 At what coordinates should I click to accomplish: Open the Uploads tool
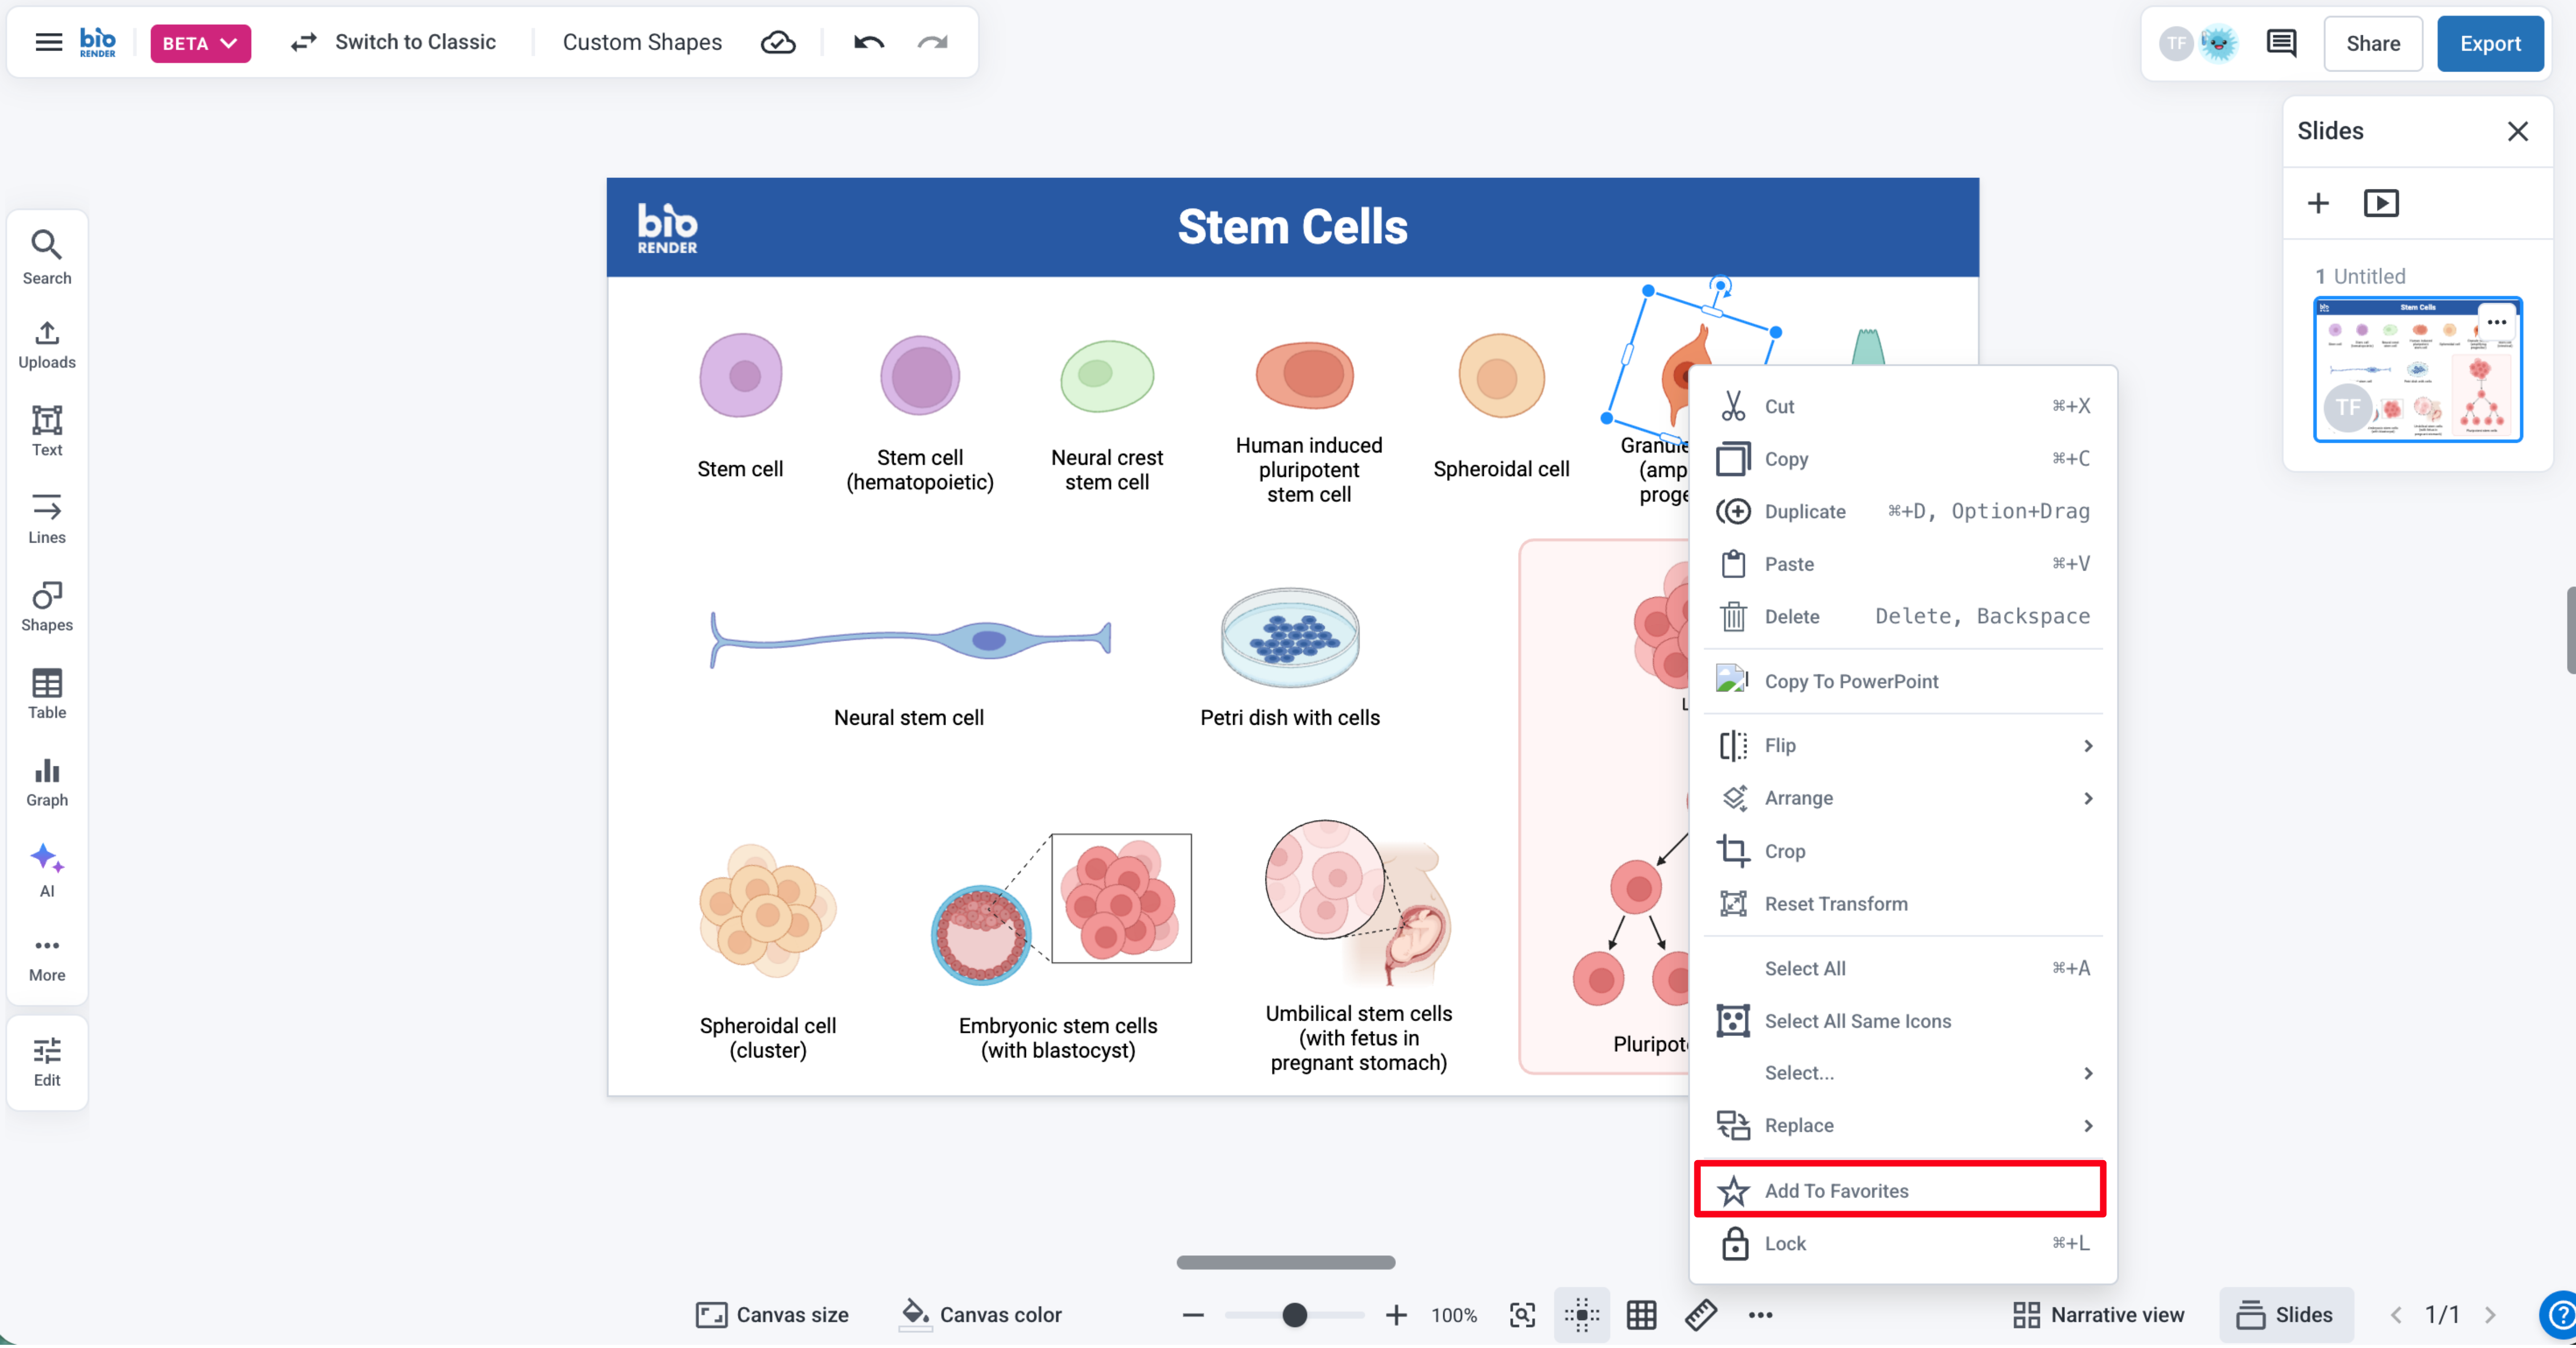tap(47, 344)
